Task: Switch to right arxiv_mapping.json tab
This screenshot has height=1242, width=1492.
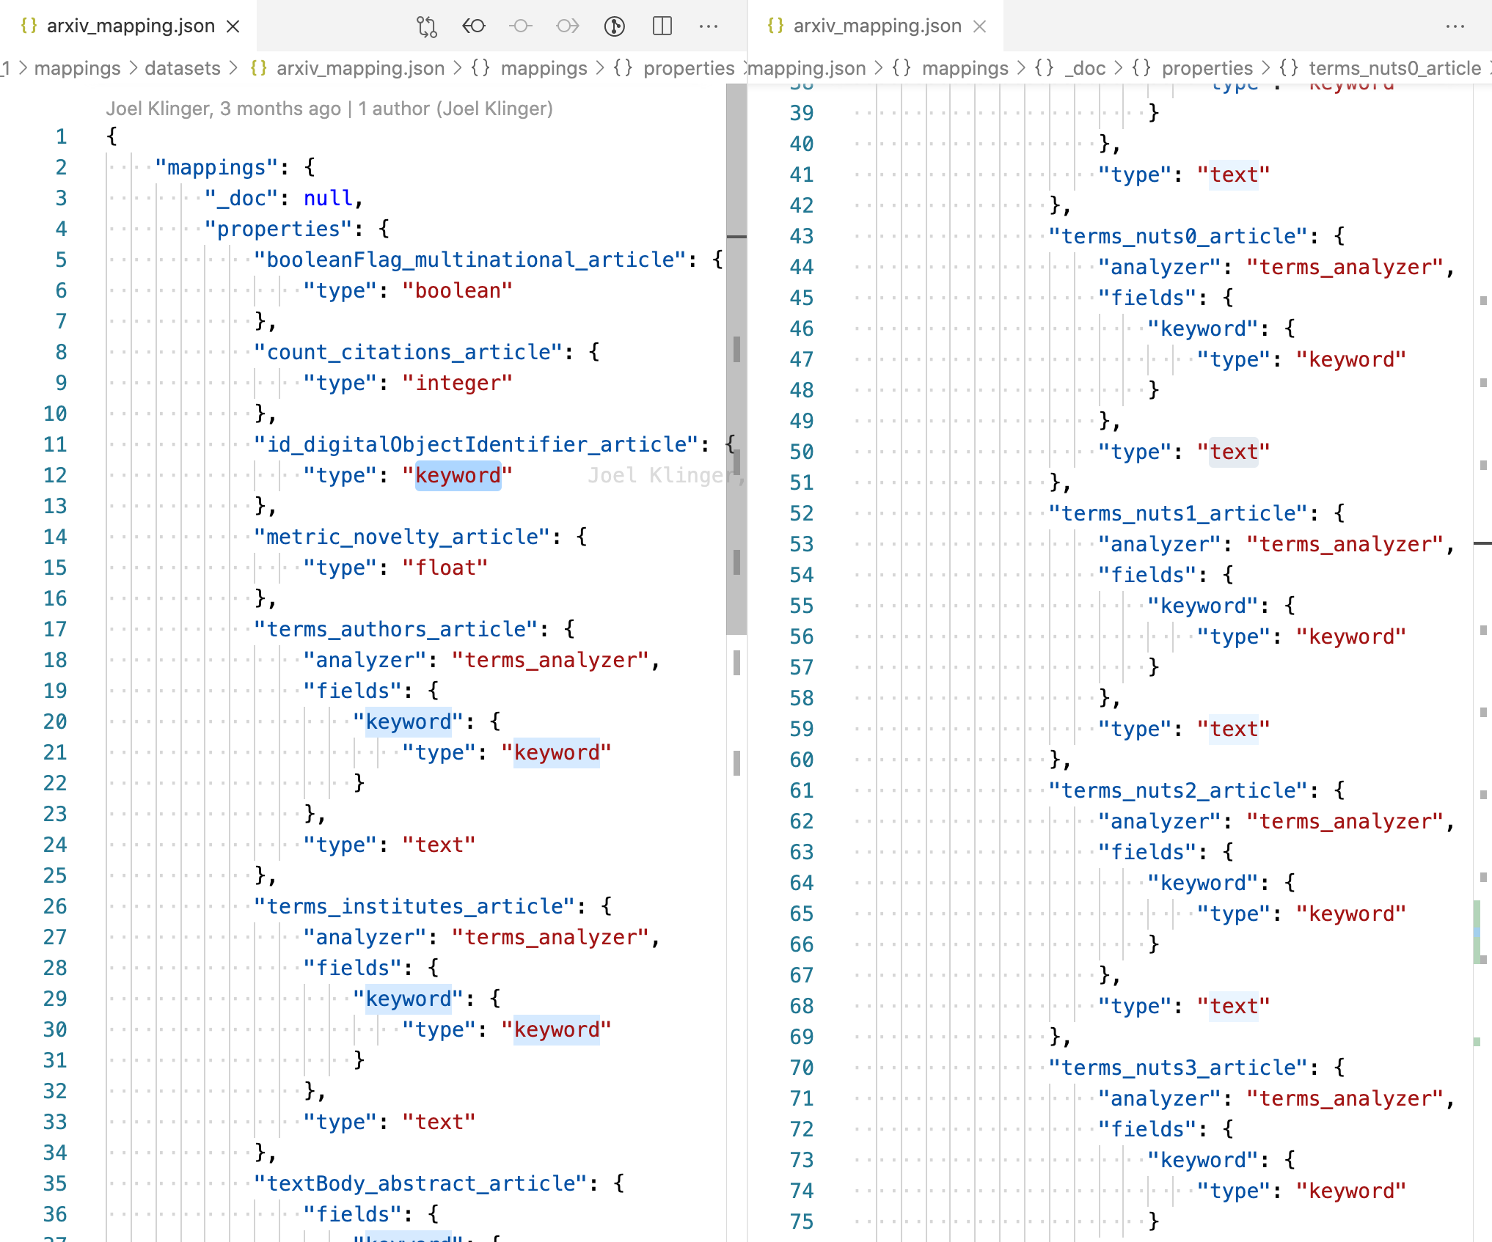Action: pyautogui.click(x=877, y=26)
